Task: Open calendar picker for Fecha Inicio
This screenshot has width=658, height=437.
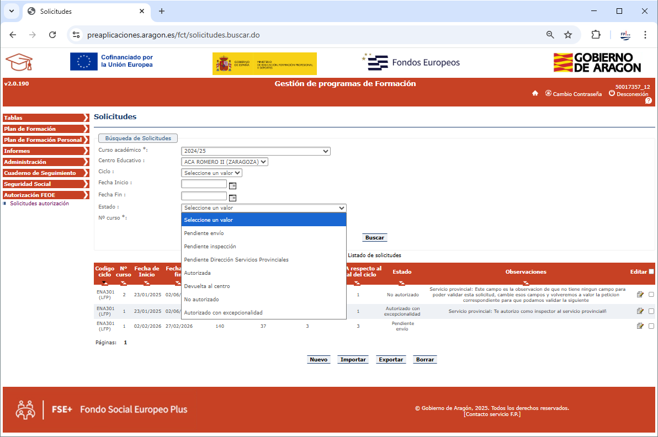Action: click(232, 185)
